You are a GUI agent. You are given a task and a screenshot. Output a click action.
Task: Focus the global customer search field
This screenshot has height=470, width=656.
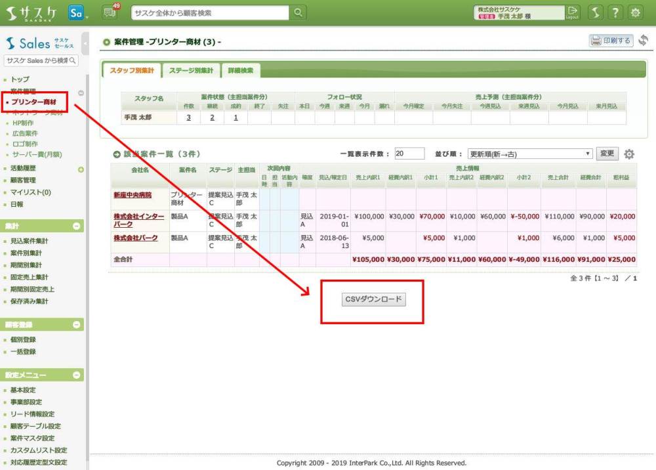coord(210,12)
